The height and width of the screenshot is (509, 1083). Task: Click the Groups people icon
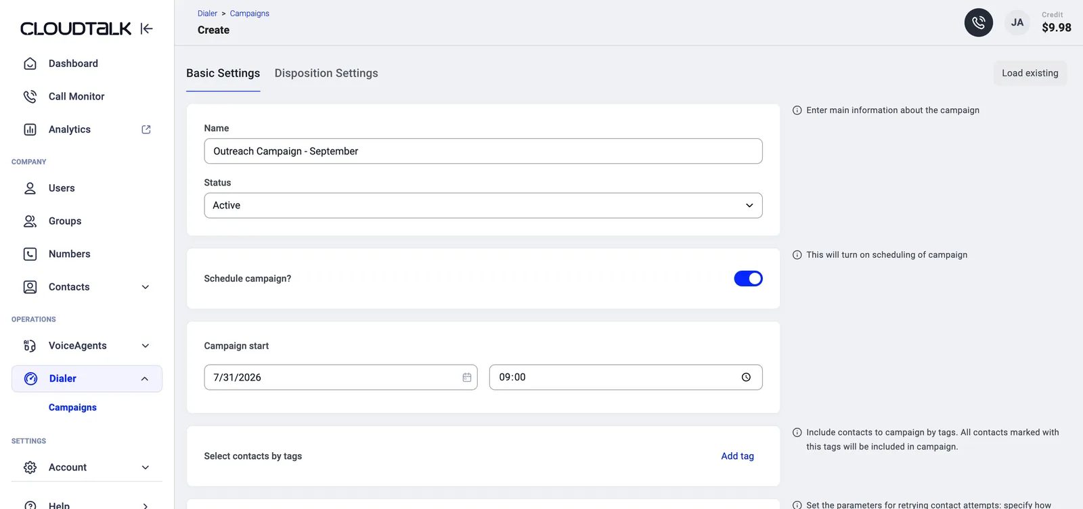(x=30, y=221)
